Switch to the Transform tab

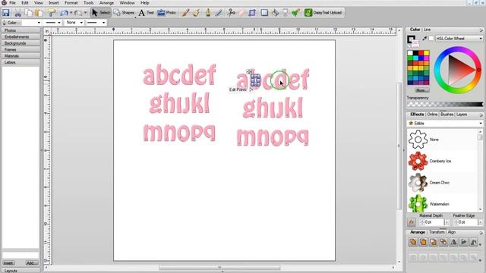pyautogui.click(x=437, y=232)
